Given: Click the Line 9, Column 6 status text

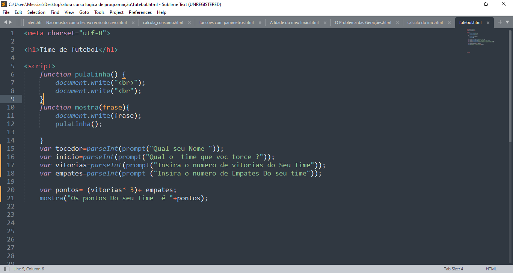Looking at the screenshot, I should [x=29, y=269].
